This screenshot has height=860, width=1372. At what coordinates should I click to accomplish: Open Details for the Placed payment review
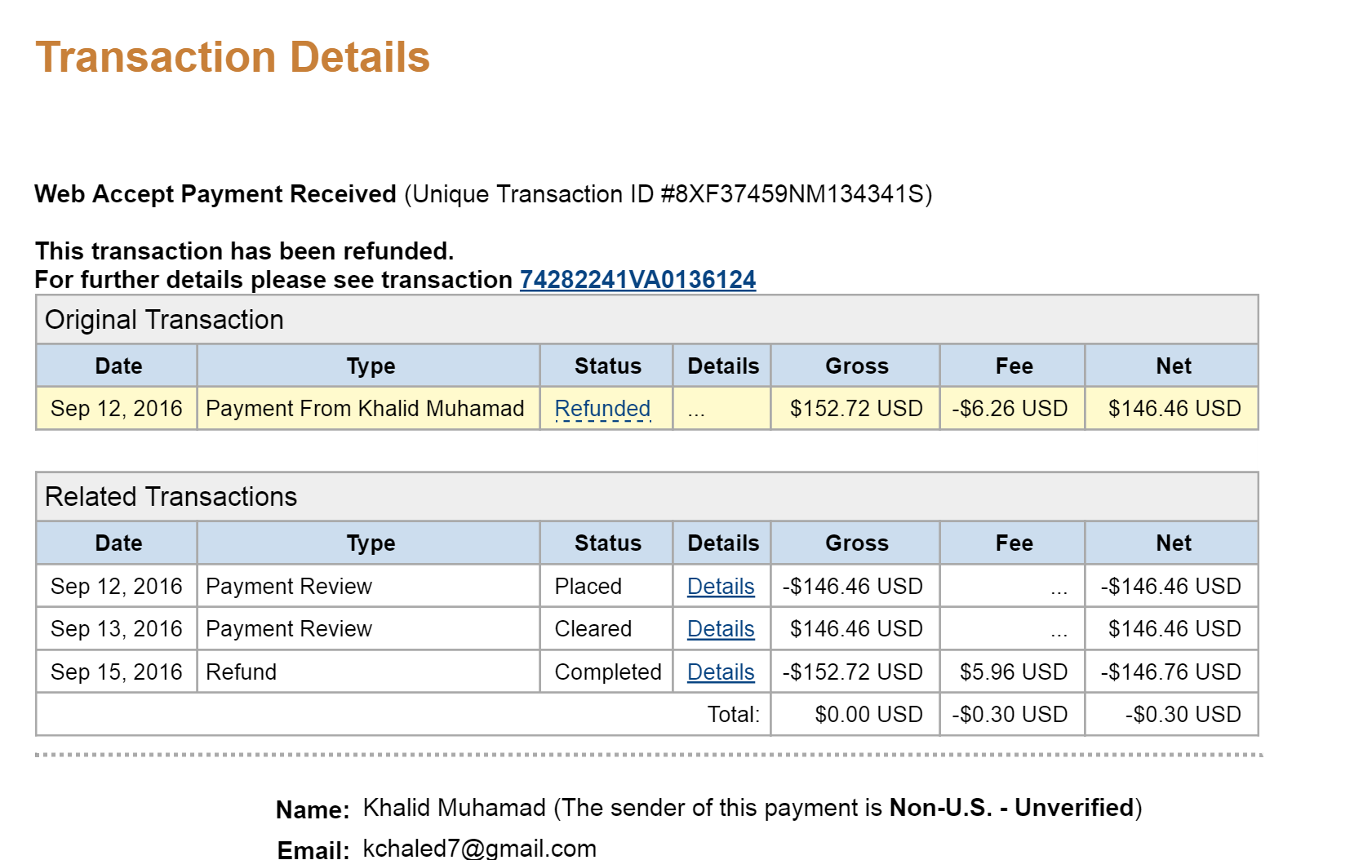(x=721, y=587)
